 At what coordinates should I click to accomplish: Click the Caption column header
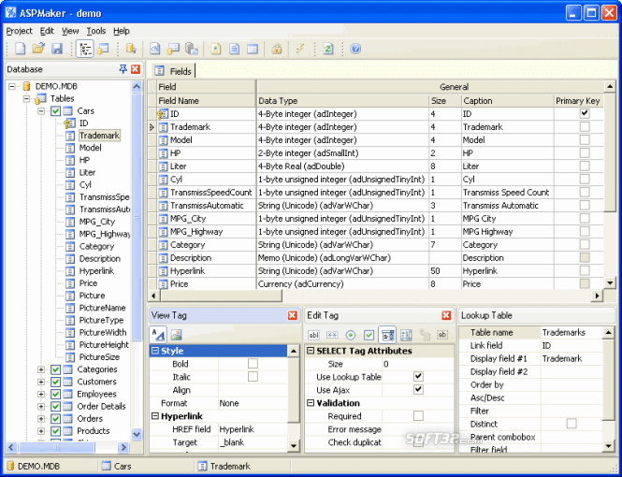pyautogui.click(x=507, y=101)
